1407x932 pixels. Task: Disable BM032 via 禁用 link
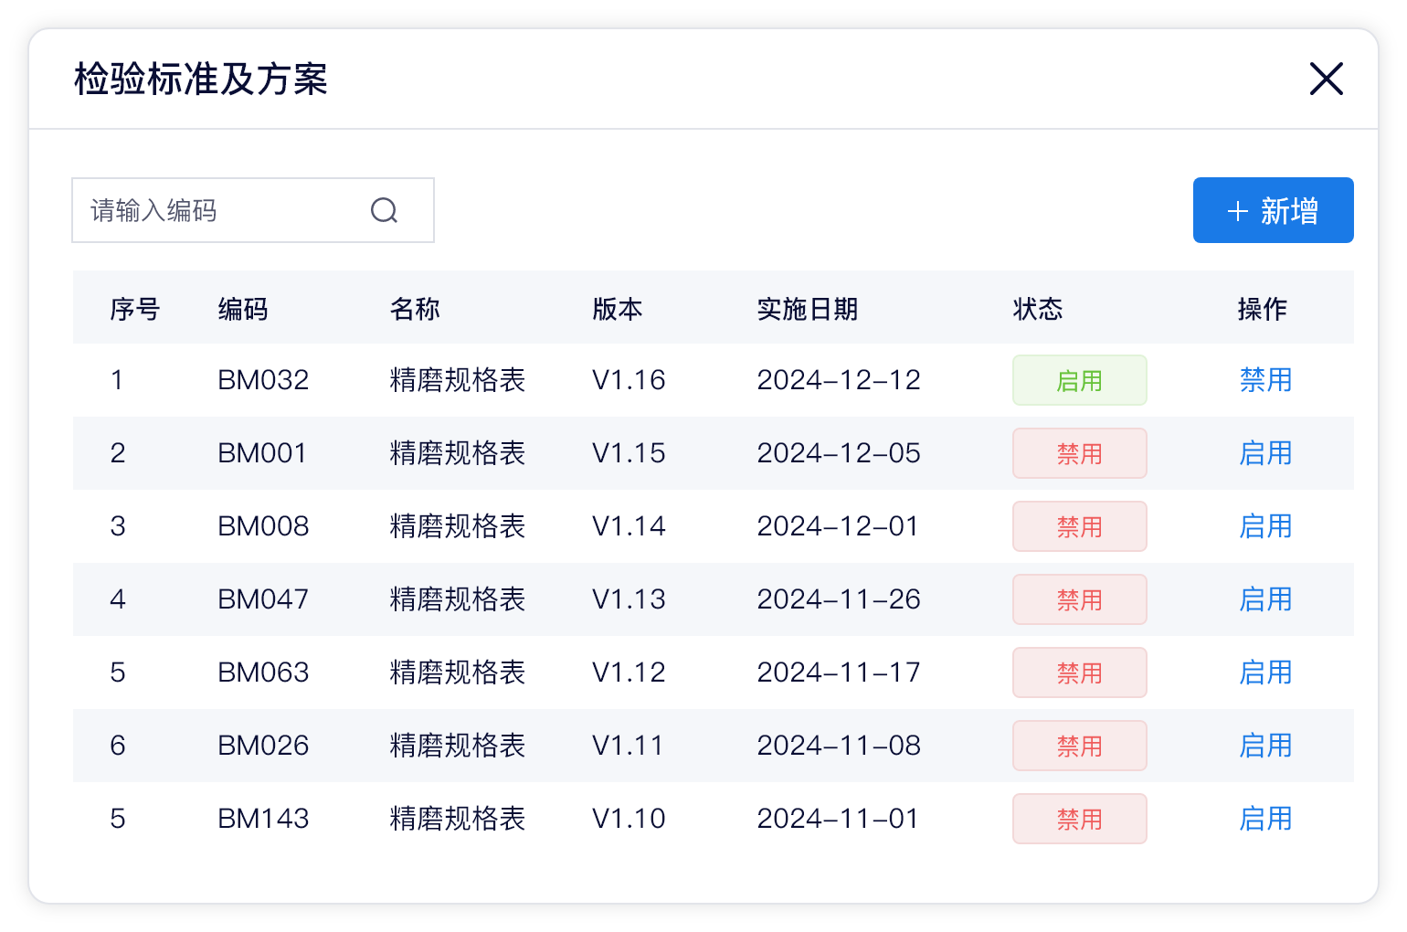pos(1265,380)
